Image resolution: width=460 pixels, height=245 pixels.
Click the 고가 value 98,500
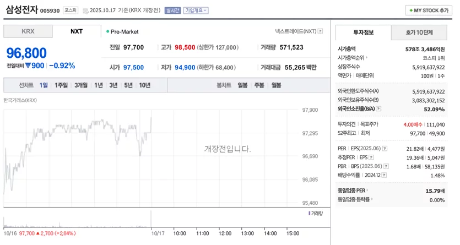(185, 47)
